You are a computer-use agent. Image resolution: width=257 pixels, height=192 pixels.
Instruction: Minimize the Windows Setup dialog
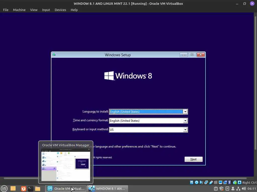pos(183,55)
